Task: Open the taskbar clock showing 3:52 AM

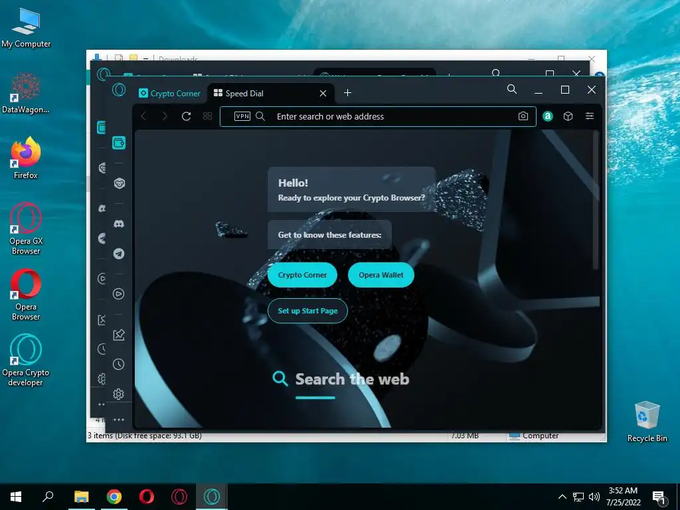Action: click(x=623, y=497)
